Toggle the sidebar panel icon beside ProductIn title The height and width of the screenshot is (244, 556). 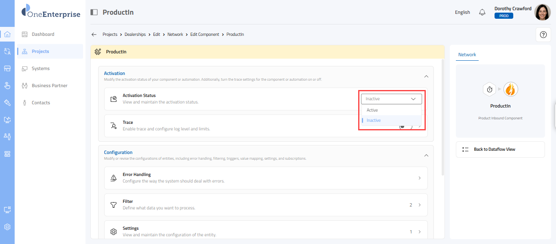[94, 12]
